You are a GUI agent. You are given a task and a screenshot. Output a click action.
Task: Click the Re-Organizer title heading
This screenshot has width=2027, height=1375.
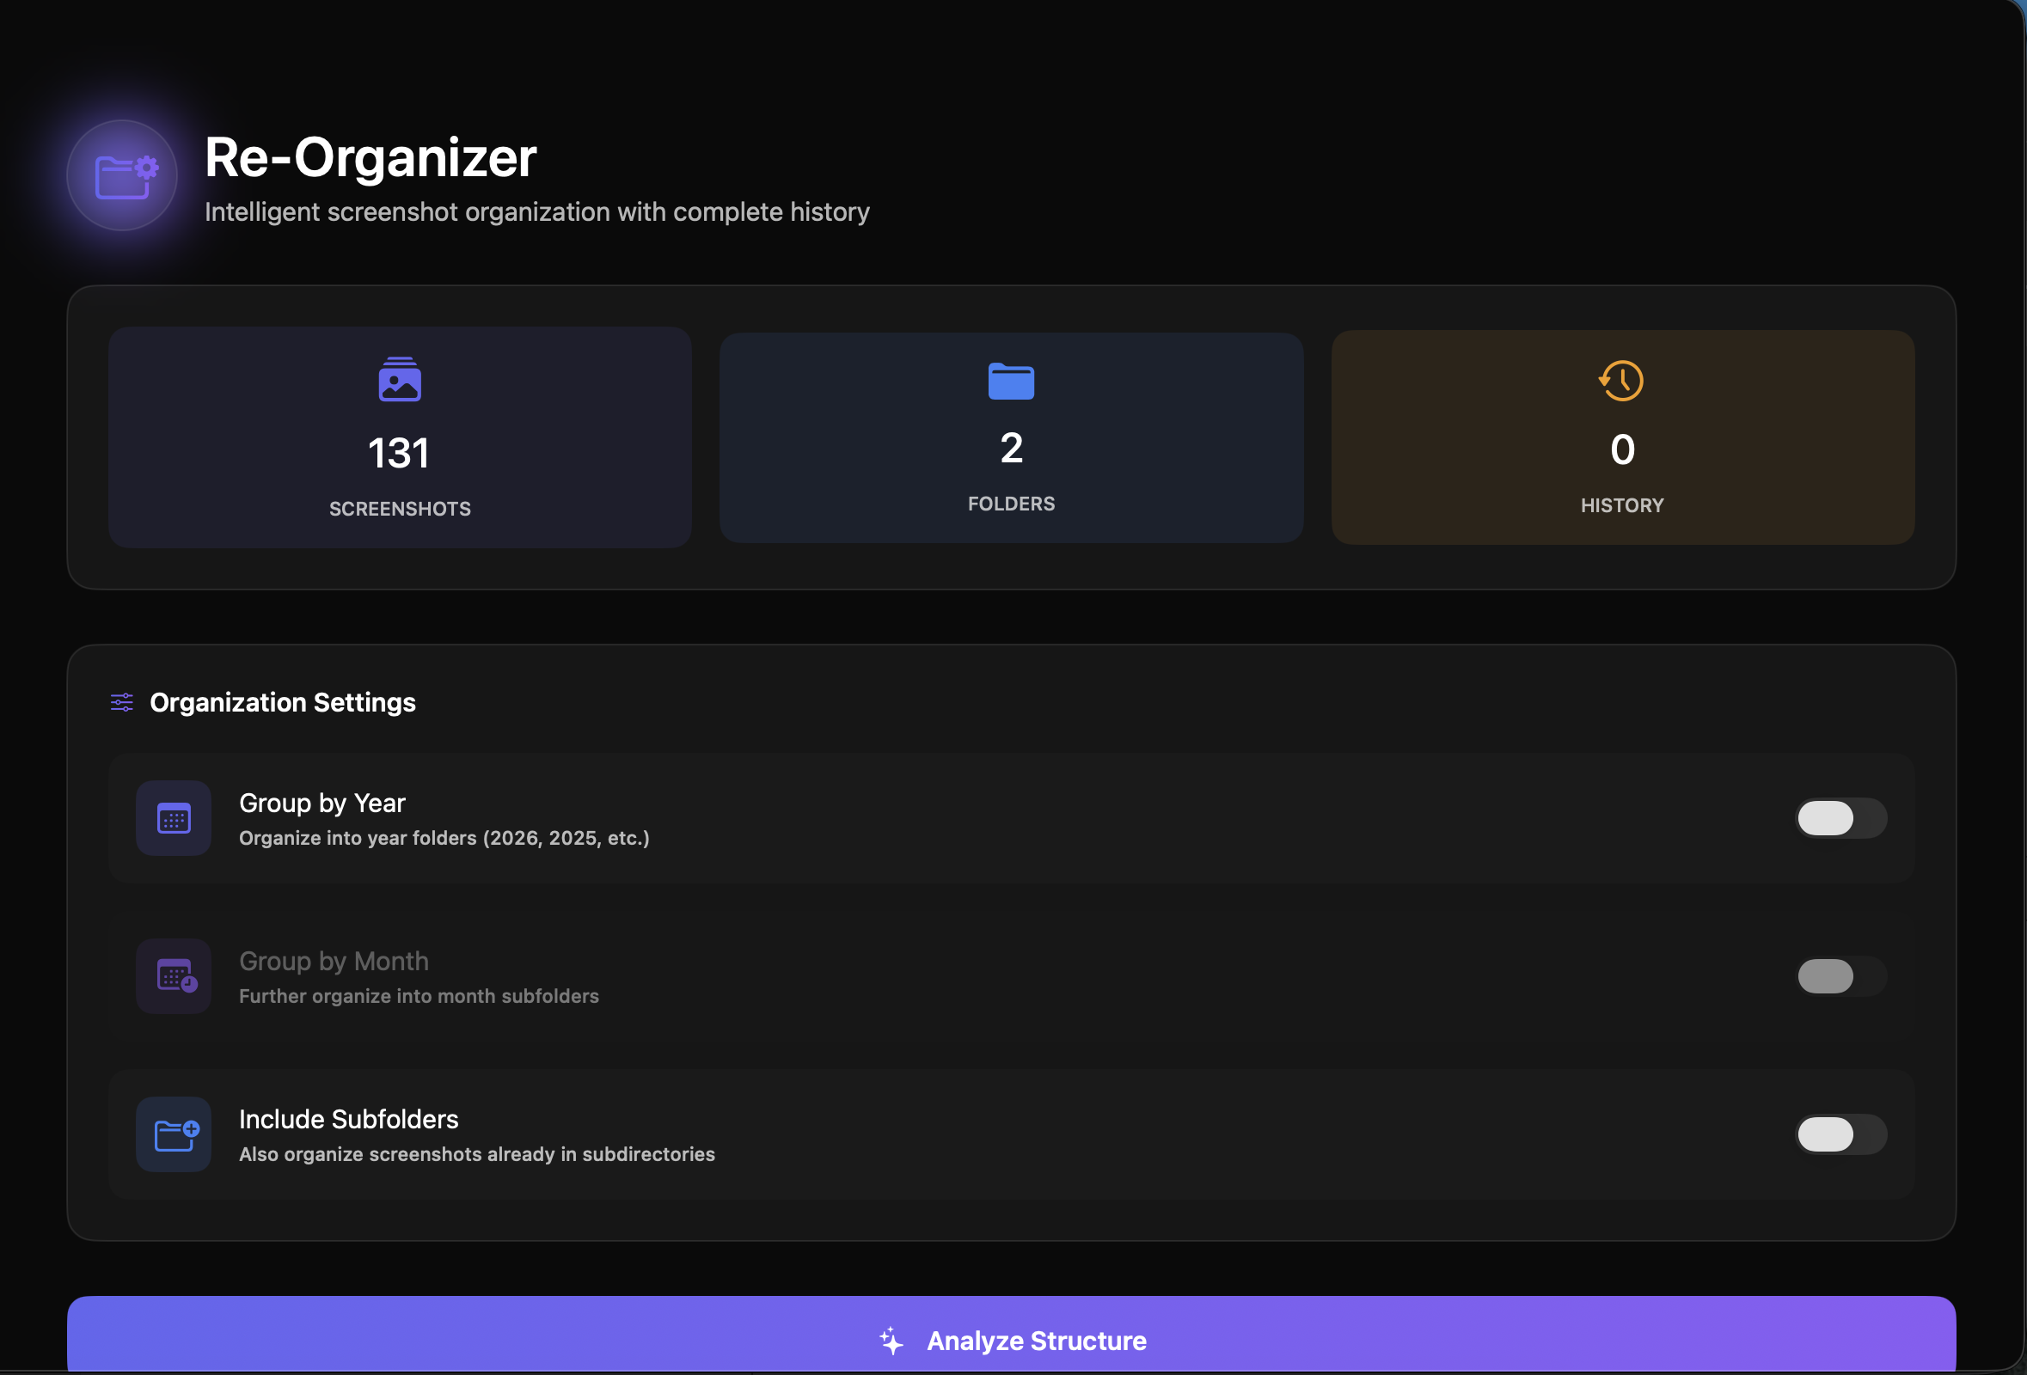point(370,158)
